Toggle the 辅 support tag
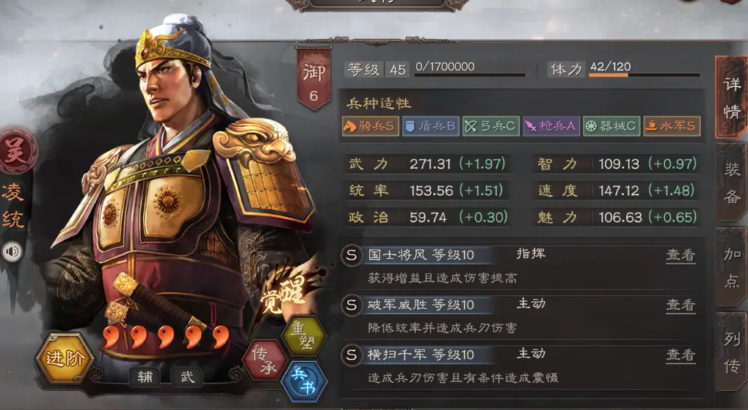 (x=145, y=377)
